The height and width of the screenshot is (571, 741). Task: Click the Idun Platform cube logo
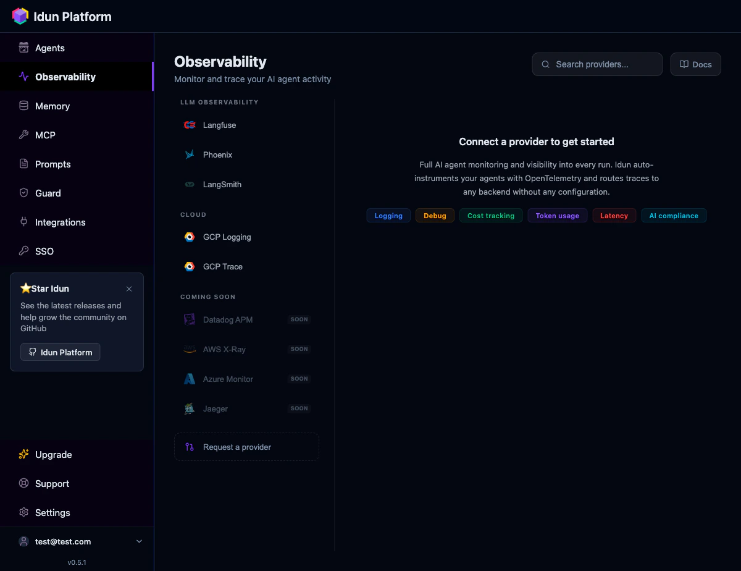click(x=20, y=15)
